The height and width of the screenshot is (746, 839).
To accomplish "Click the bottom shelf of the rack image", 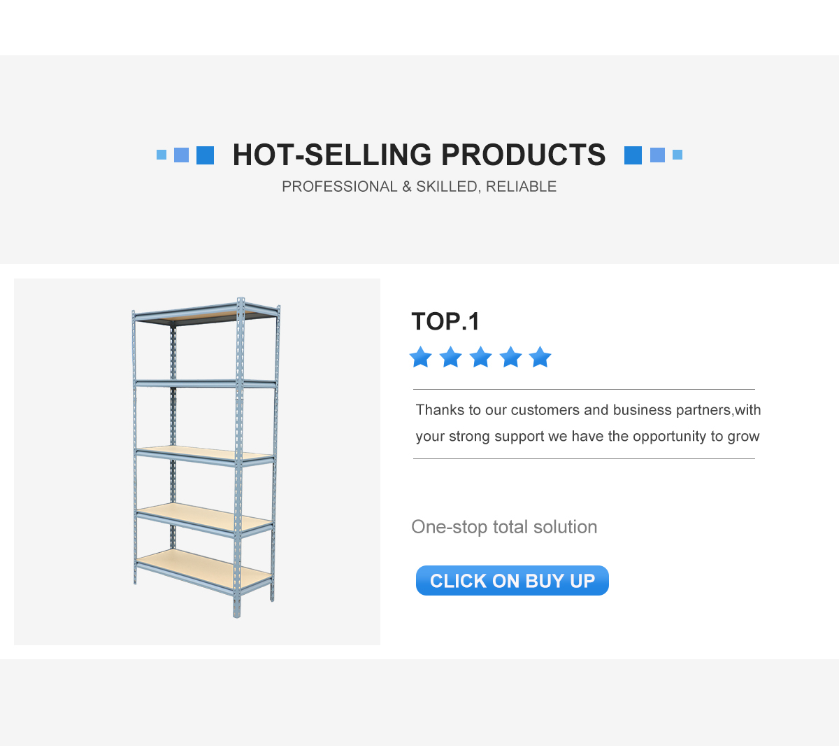I will tap(204, 568).
